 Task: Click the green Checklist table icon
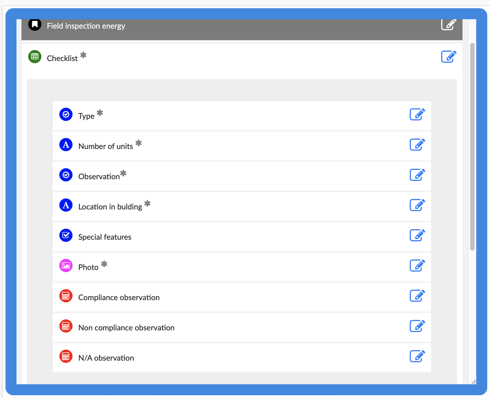pos(35,57)
